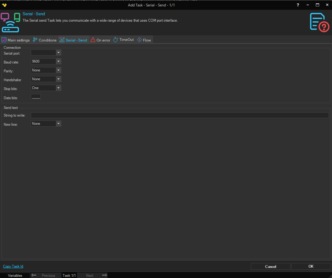This screenshot has height=278, width=332.
Task: Open the help document icon
Action: pyautogui.click(x=319, y=22)
